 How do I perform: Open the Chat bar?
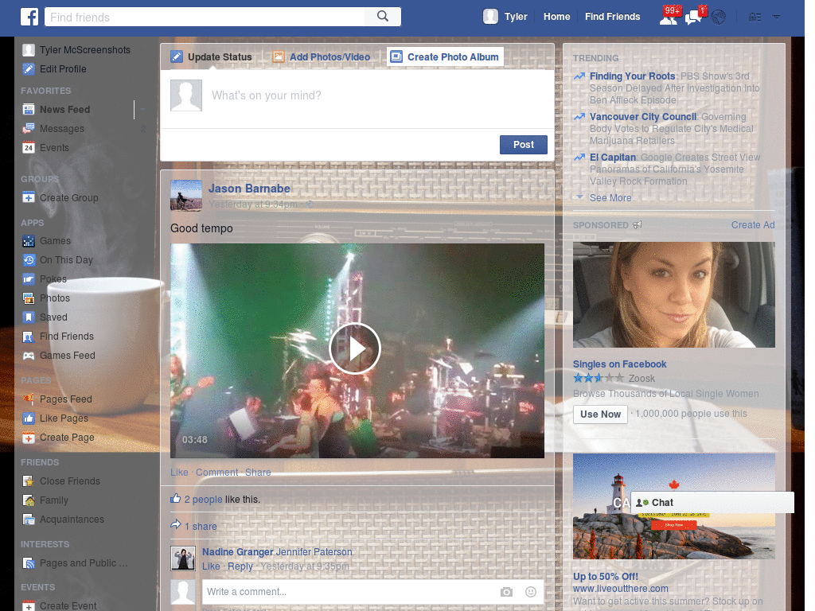click(x=712, y=503)
